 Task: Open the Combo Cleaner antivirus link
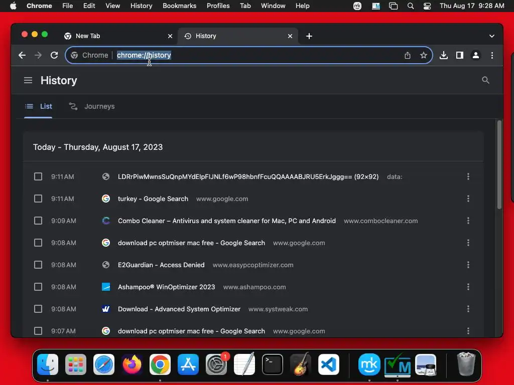227,221
